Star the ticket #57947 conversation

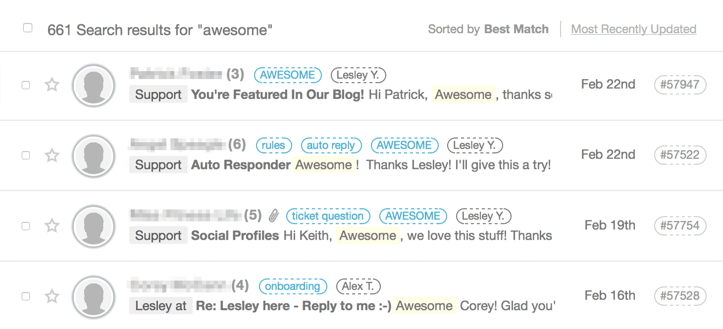(52, 85)
